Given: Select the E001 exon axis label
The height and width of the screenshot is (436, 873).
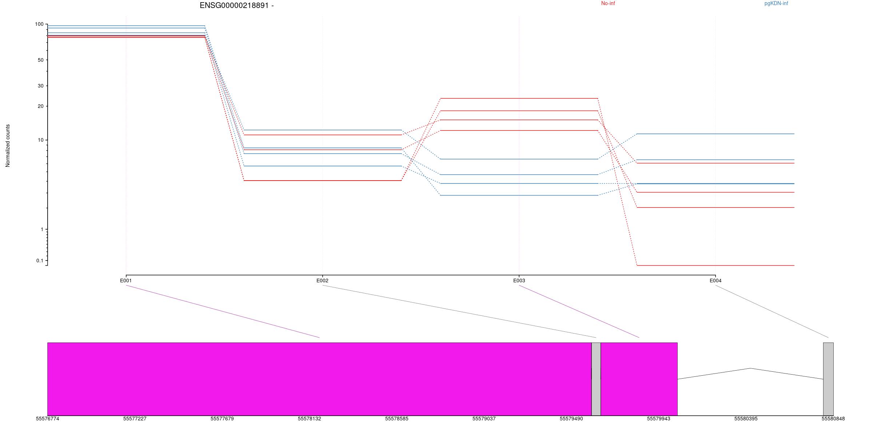Looking at the screenshot, I should pos(126,280).
